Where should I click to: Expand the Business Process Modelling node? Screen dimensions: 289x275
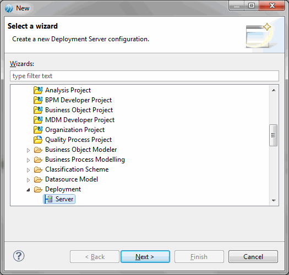(x=28, y=160)
